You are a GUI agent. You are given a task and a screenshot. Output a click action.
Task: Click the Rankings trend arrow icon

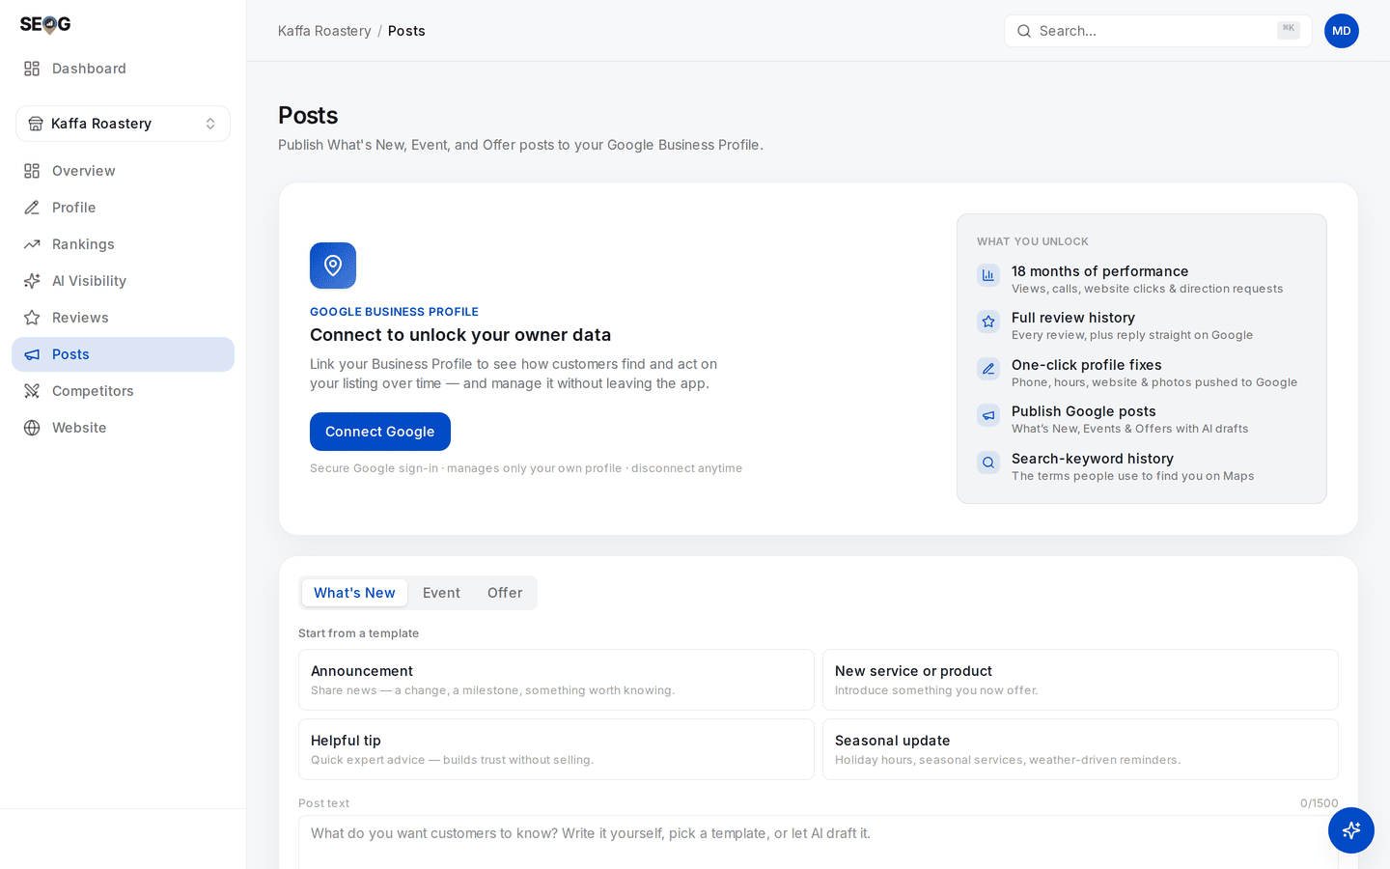[32, 244]
